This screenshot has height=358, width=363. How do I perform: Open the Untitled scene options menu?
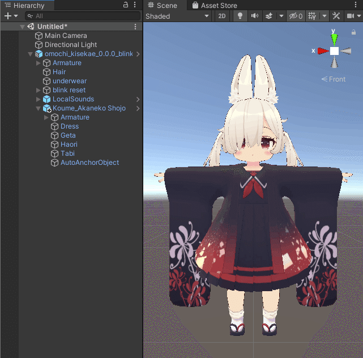click(x=135, y=27)
